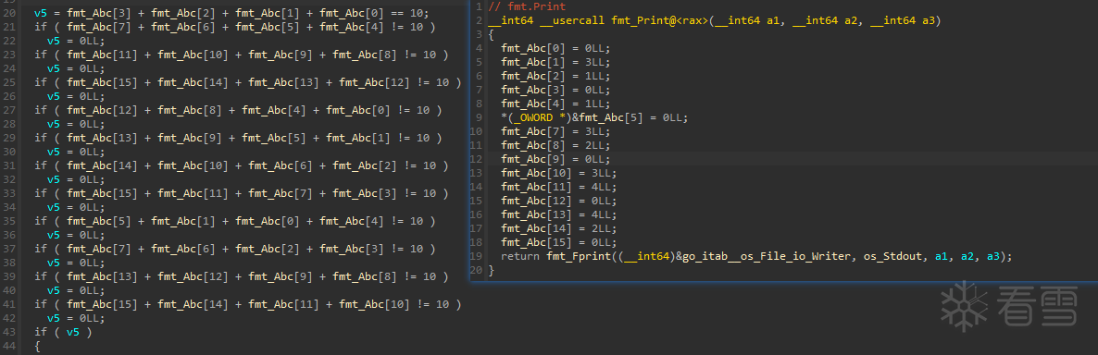Viewport: 1098px width, 355px height.
Task: Click line 31 condition with fmt_Abc[14] + fmt_Abc[10]
Action: click(242, 165)
